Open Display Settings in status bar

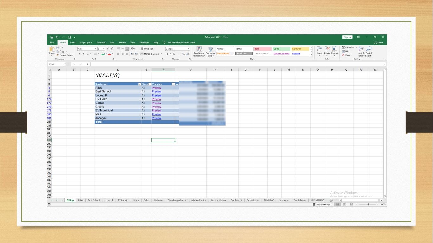coord(322,204)
